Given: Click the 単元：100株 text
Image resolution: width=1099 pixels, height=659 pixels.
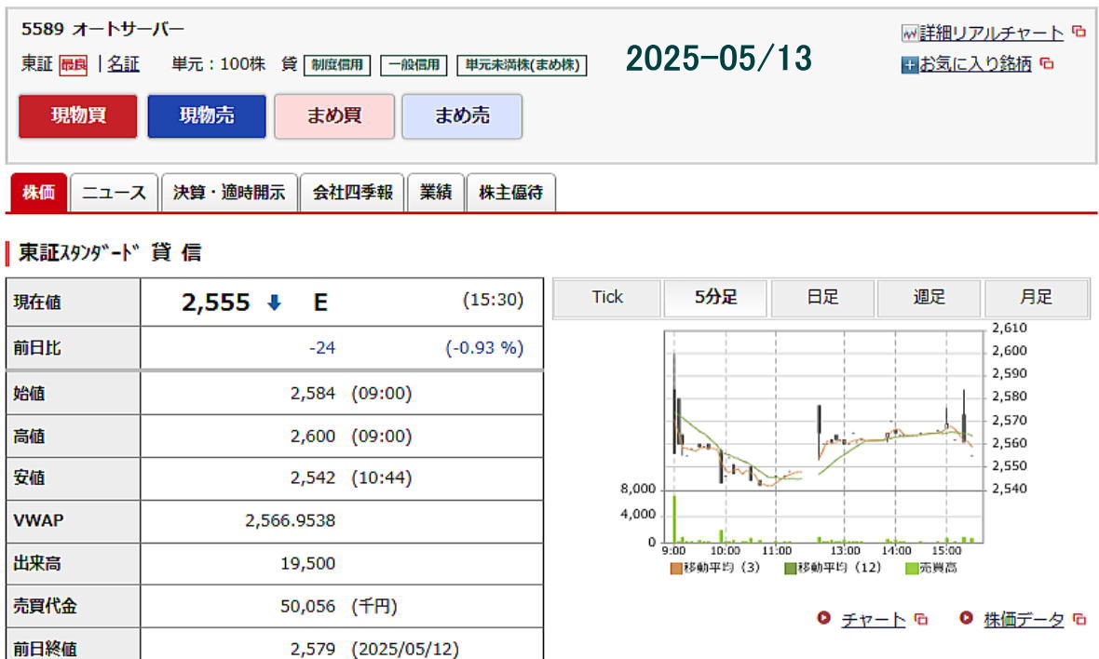Looking at the screenshot, I should click(219, 64).
